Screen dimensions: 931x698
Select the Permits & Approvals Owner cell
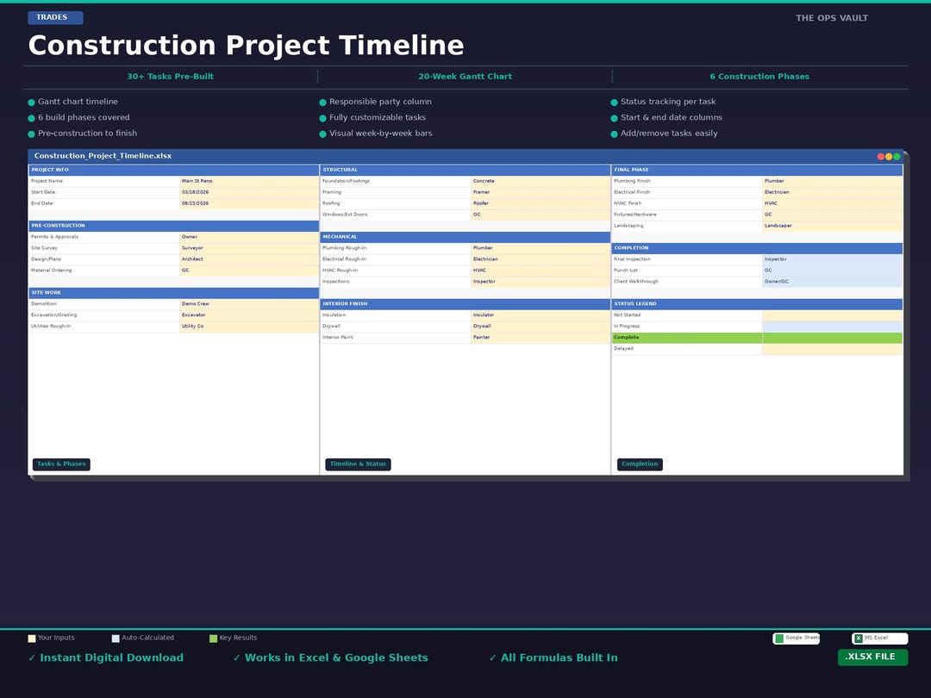(x=249, y=237)
